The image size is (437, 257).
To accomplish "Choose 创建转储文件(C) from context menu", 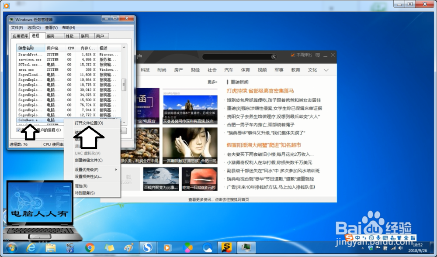I will (x=93, y=160).
